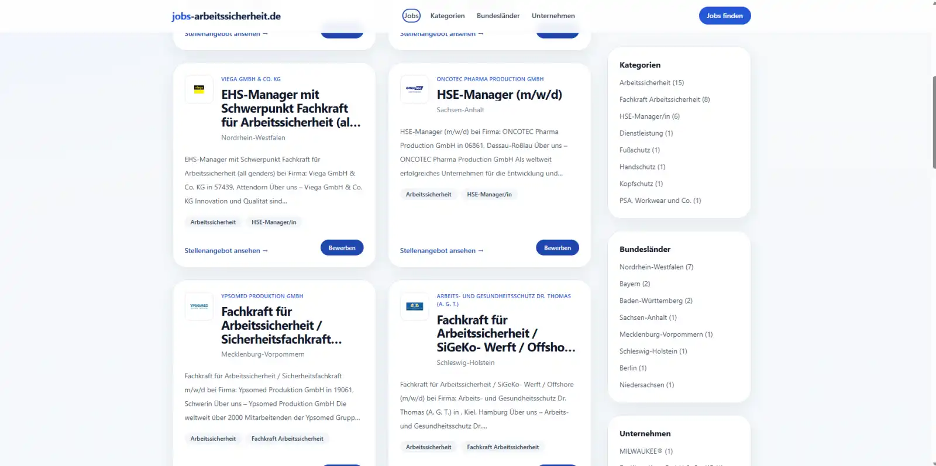
Task: Open the jobs-arbeitssicherheit.de home logo
Action: pyautogui.click(x=226, y=16)
